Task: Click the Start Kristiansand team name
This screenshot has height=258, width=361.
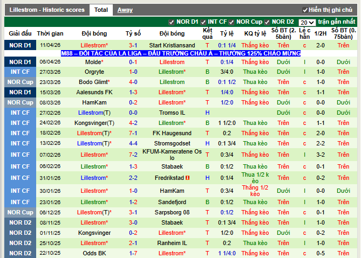Action: (x=172, y=45)
